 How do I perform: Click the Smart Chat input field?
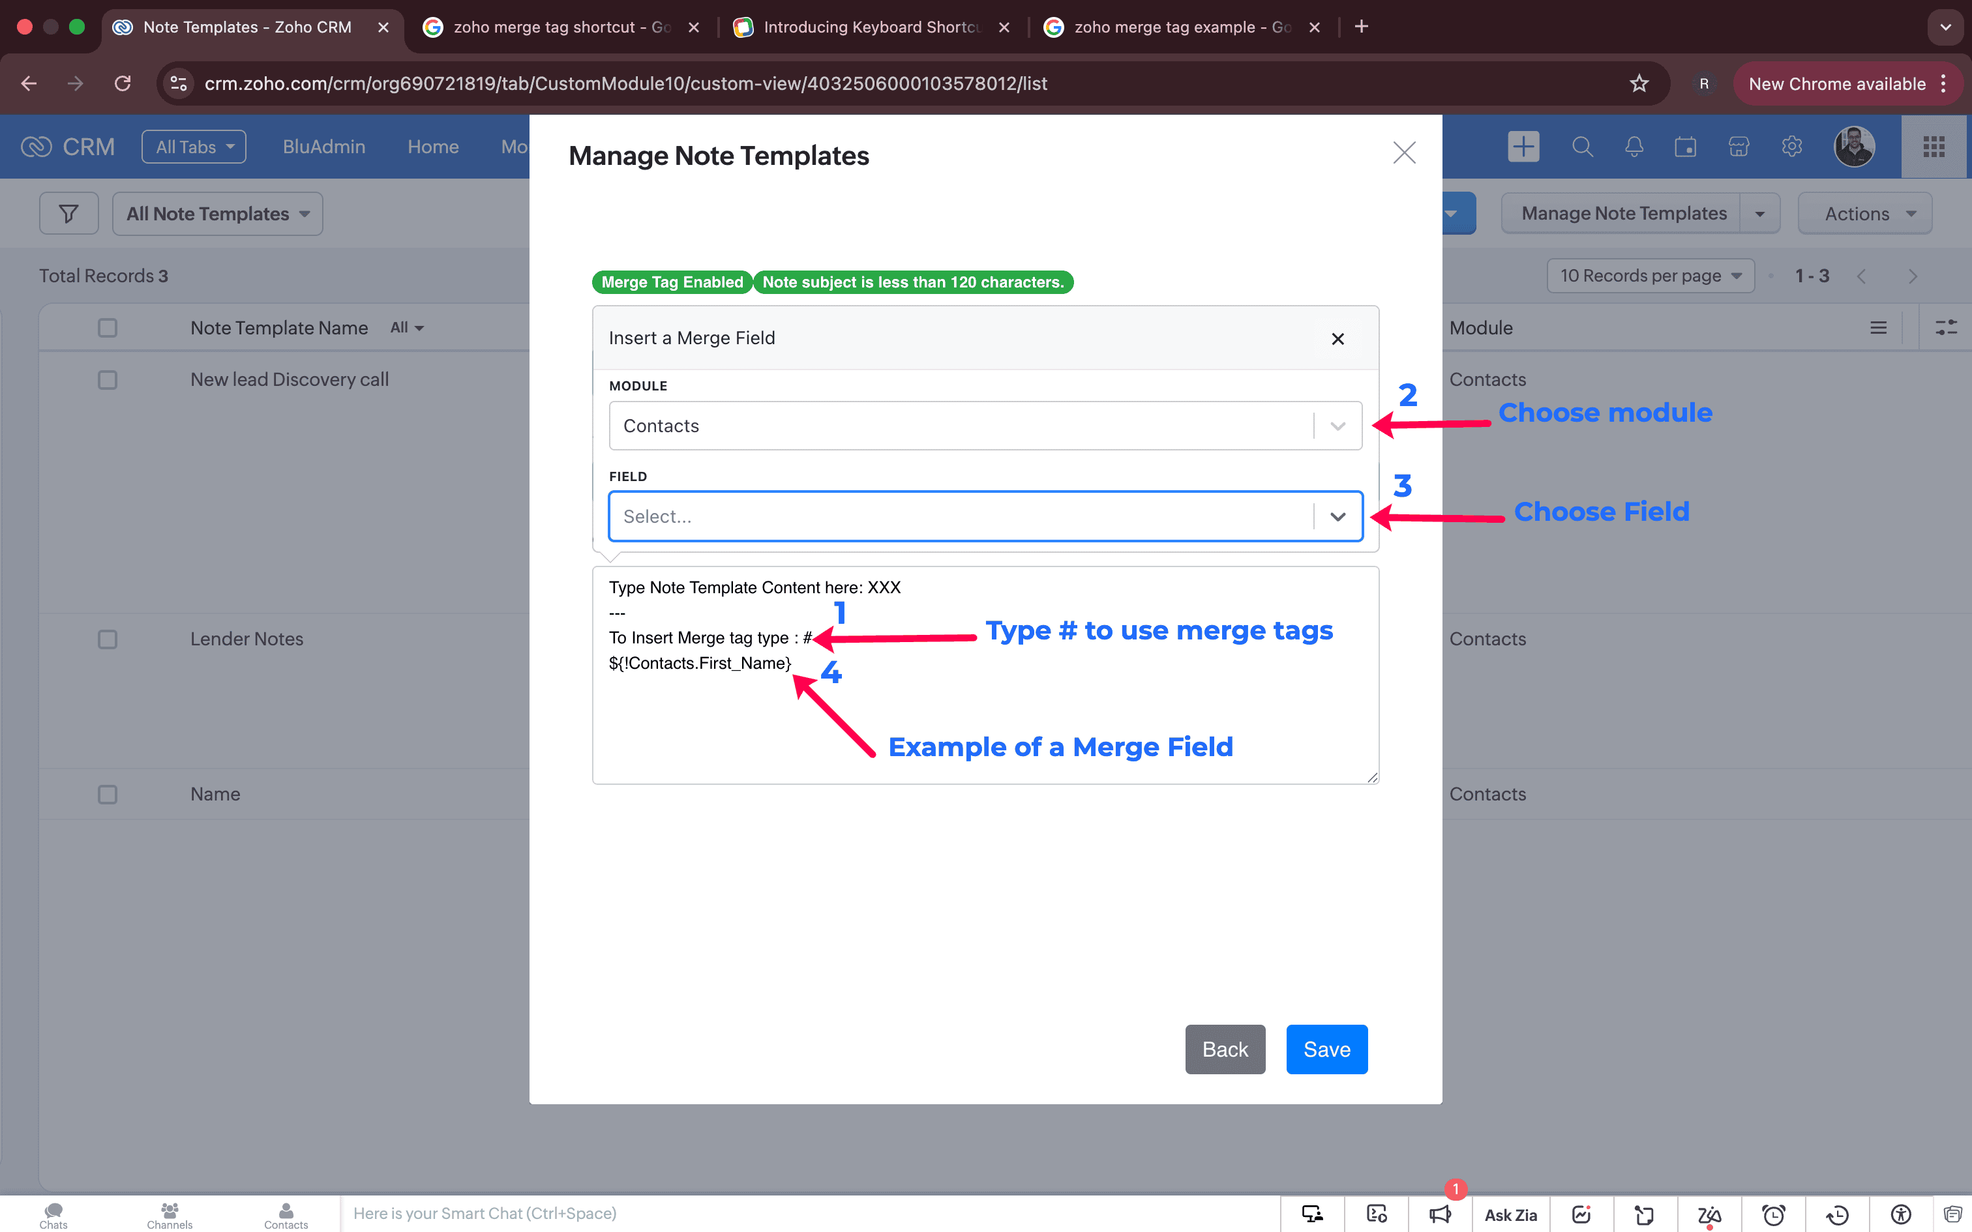[810, 1214]
